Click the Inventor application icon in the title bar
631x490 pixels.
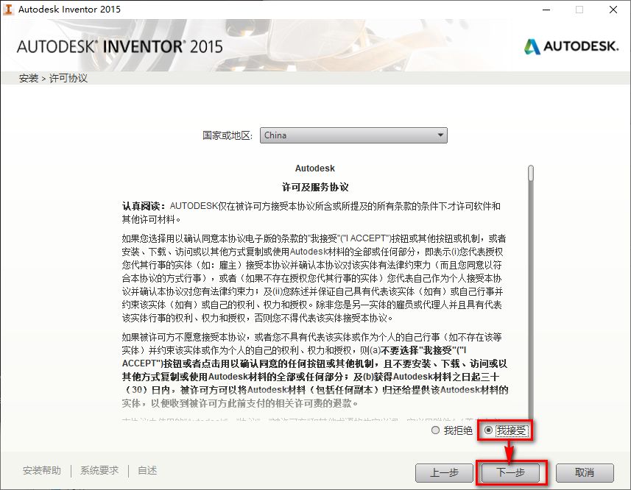point(10,10)
